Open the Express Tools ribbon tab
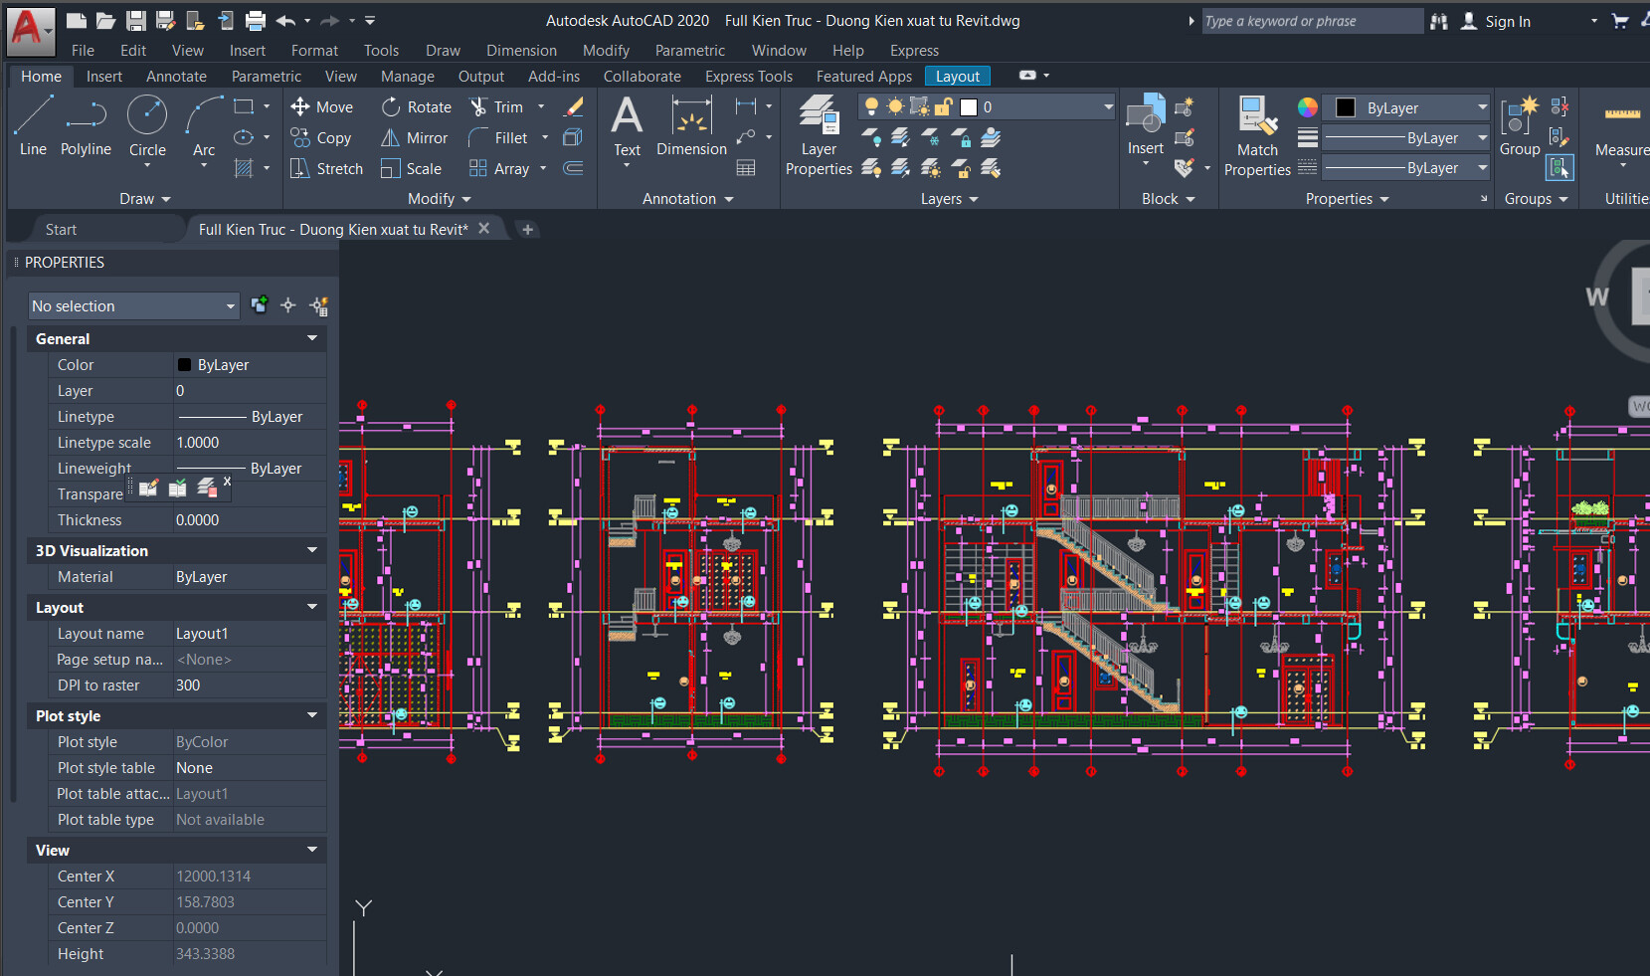 click(749, 76)
